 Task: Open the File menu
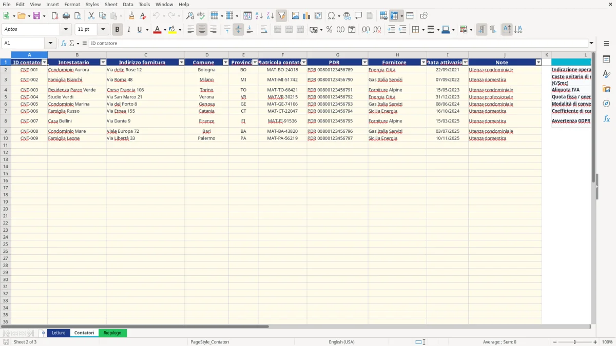7,4
